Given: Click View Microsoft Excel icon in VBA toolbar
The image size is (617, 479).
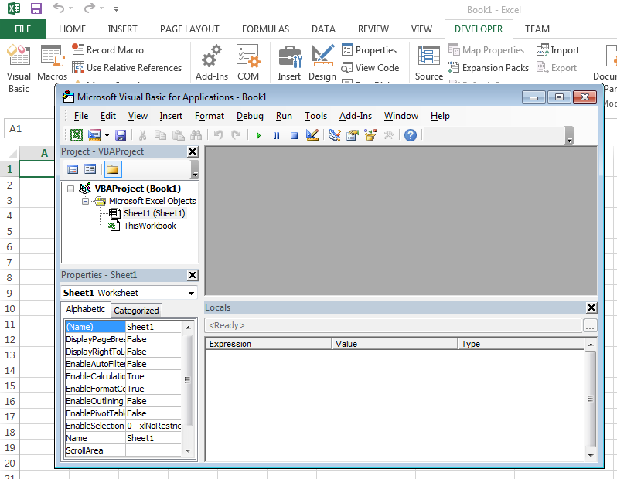Looking at the screenshot, I should (77, 135).
